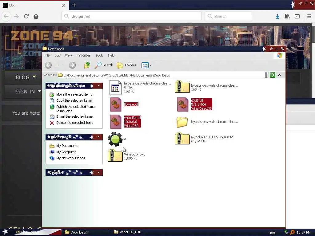Open My Network Places link
The height and width of the screenshot is (236, 315).
tap(70, 158)
